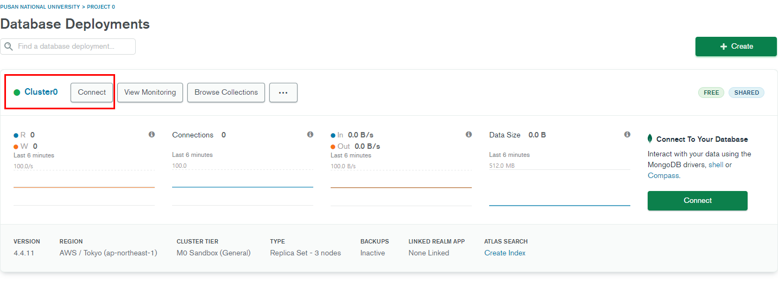This screenshot has height=283, width=778.
Task: Focus the Find a database deployment field
Action: 68,47
